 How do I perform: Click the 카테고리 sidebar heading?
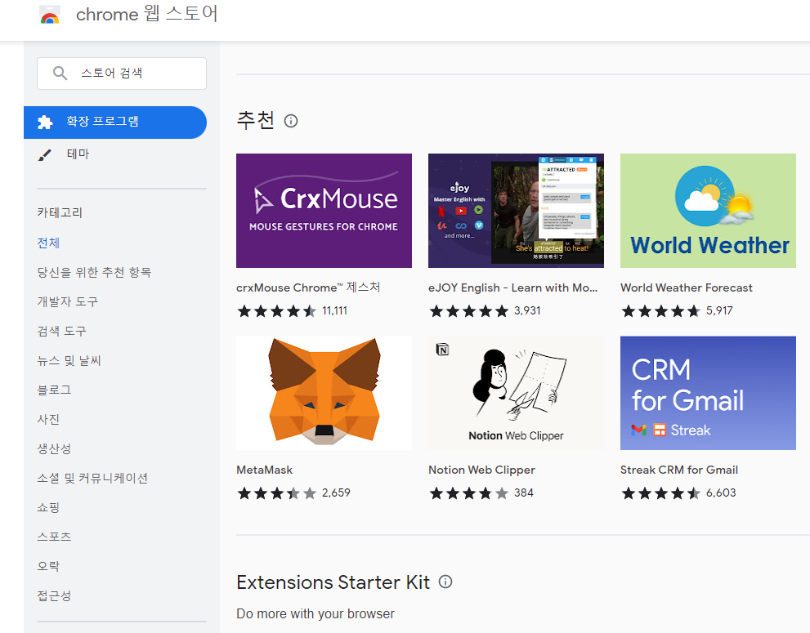pos(60,212)
